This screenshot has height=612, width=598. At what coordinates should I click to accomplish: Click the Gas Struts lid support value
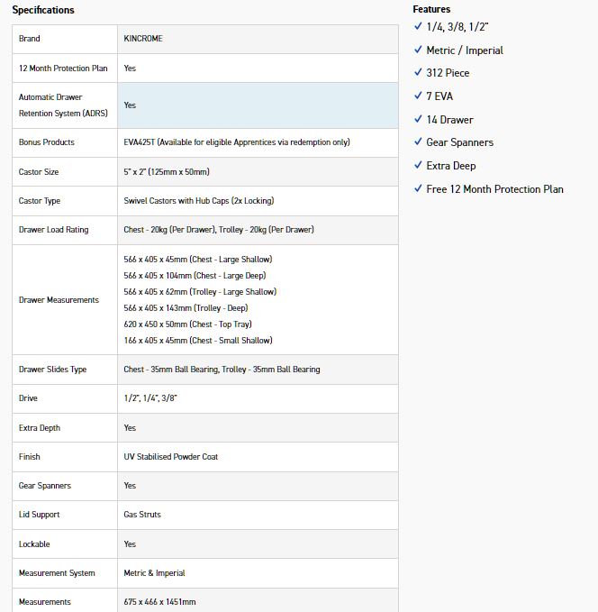[142, 515]
